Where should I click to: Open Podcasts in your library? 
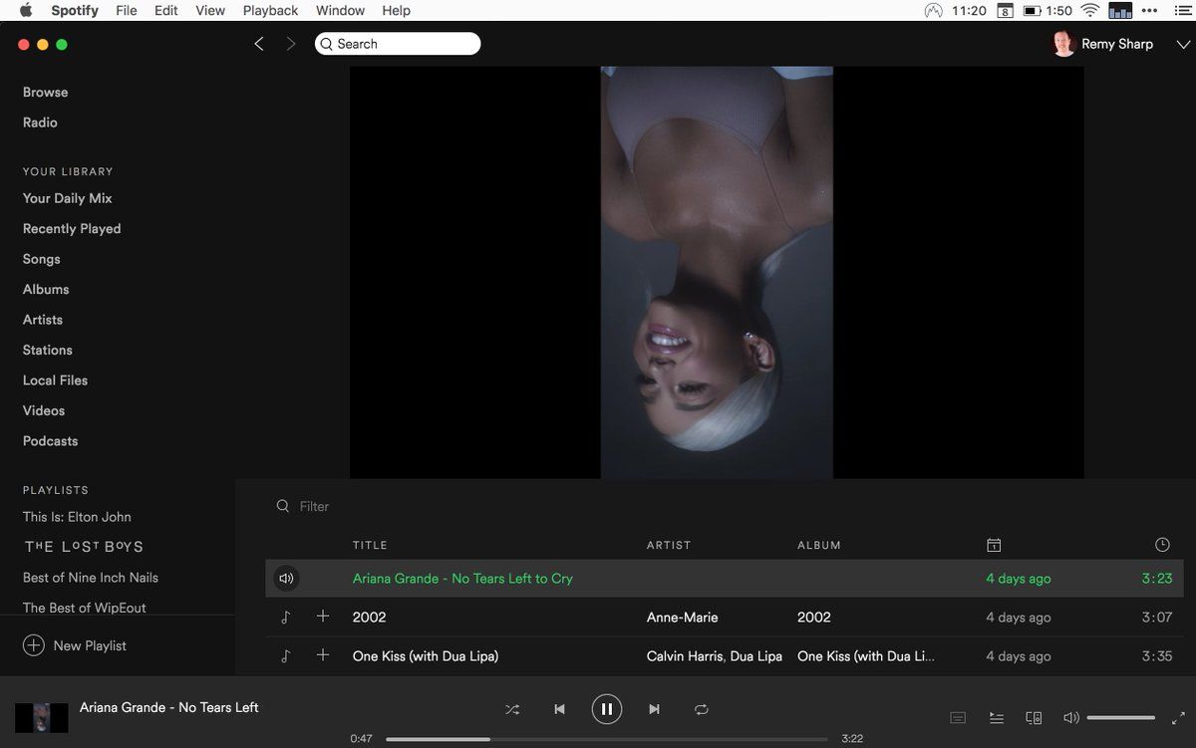click(x=50, y=441)
